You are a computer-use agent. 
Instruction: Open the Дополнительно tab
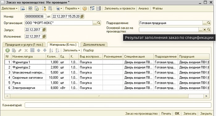94,45
